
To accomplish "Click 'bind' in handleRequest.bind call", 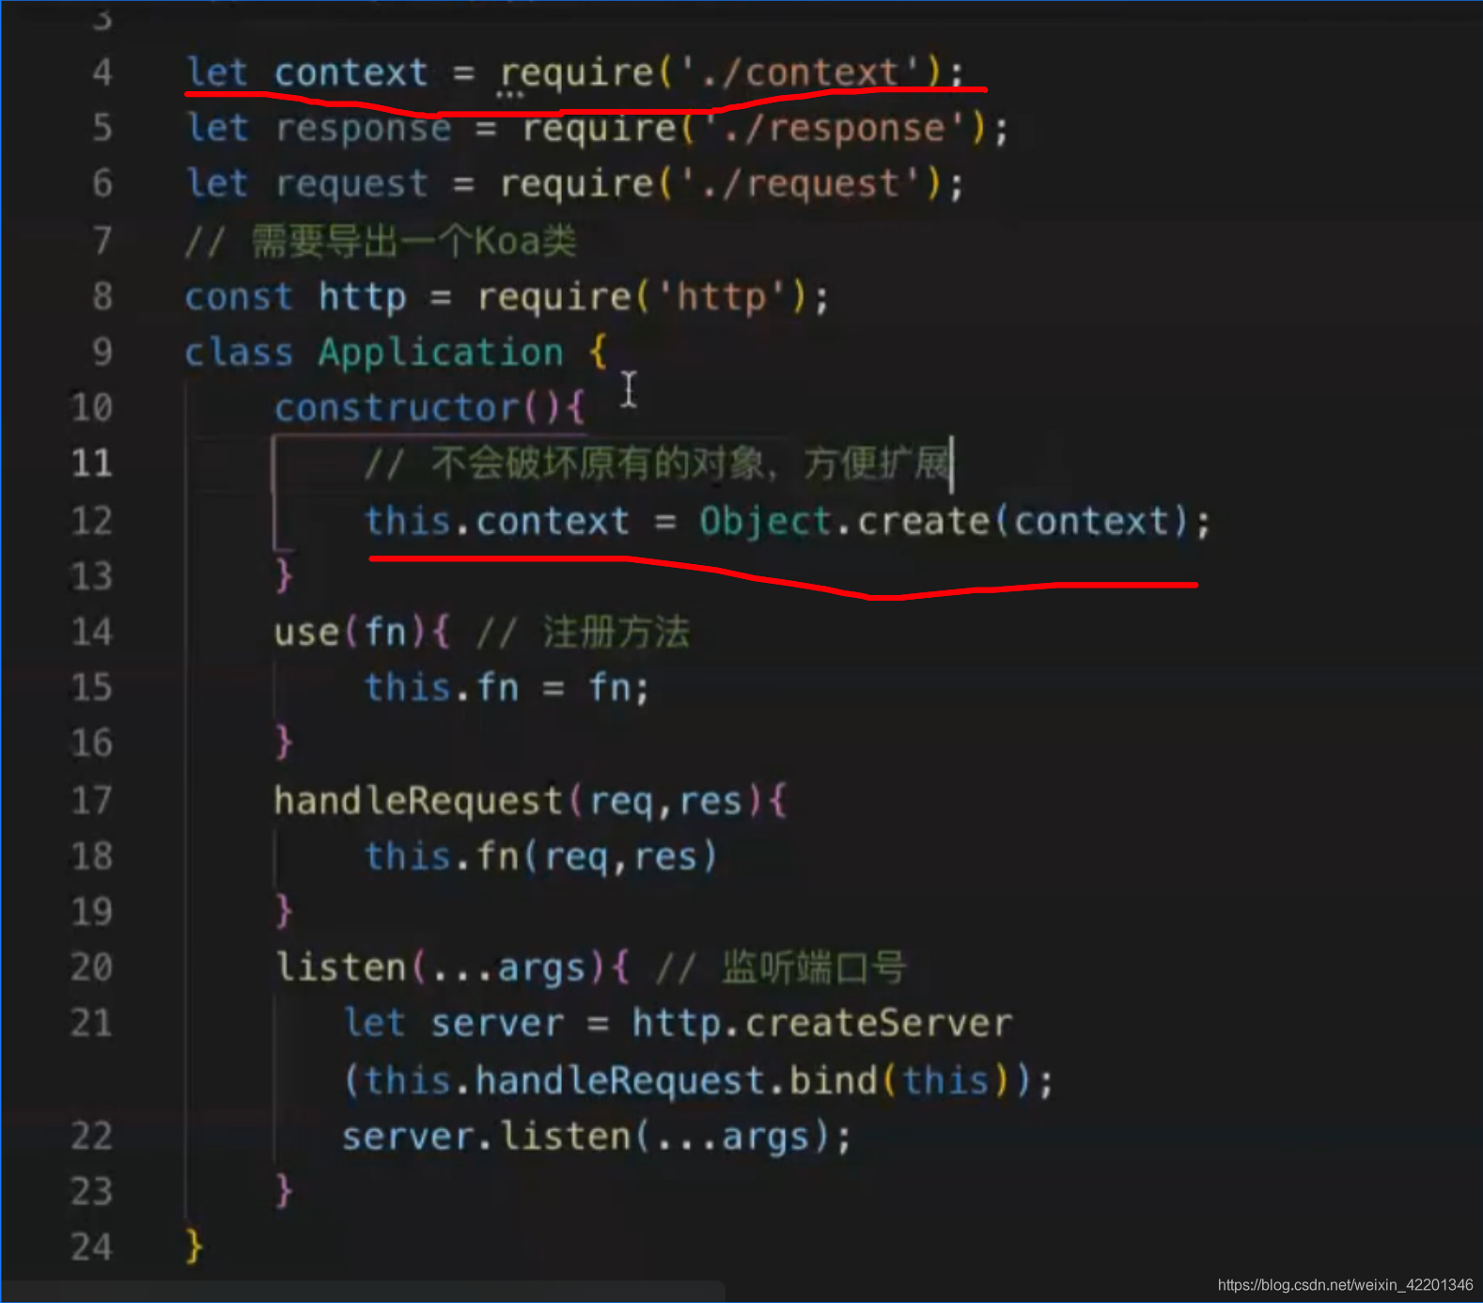I will point(833,1079).
